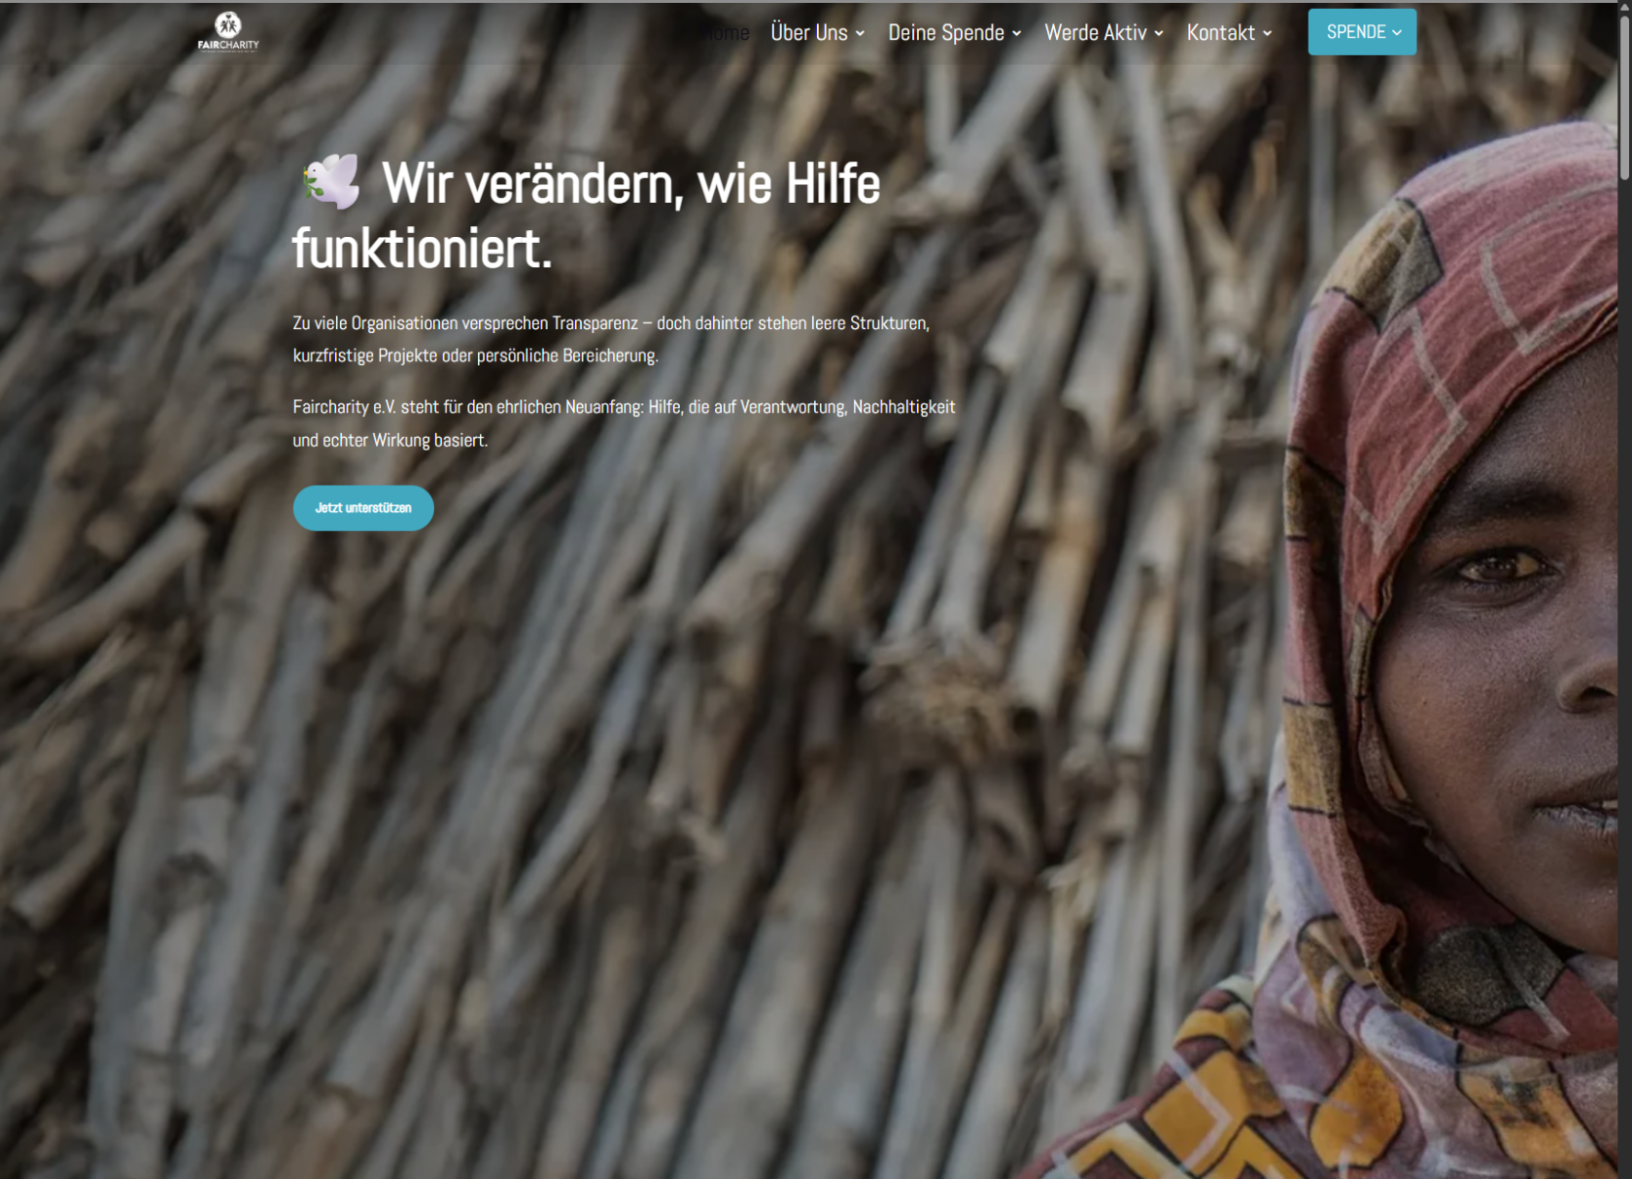Click the paragraph starting Faircharity e.V. steht

point(624,423)
